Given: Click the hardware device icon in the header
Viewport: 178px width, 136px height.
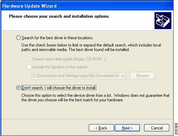Looking at the screenshot, I should click(x=163, y=20).
